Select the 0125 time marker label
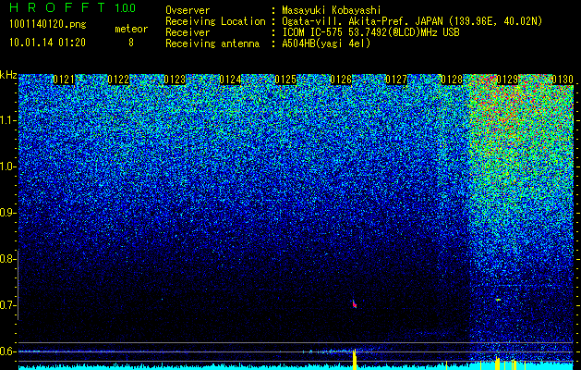 285,80
